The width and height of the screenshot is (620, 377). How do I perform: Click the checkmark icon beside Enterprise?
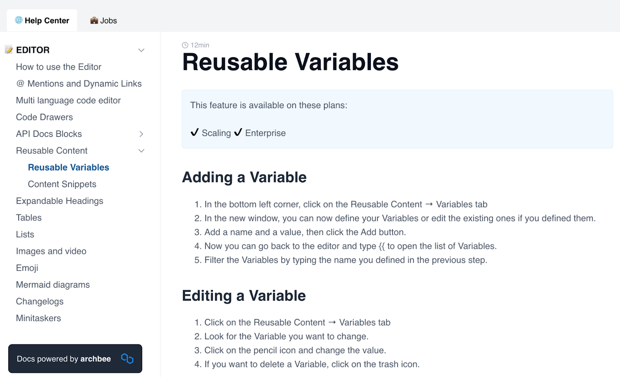click(x=239, y=133)
